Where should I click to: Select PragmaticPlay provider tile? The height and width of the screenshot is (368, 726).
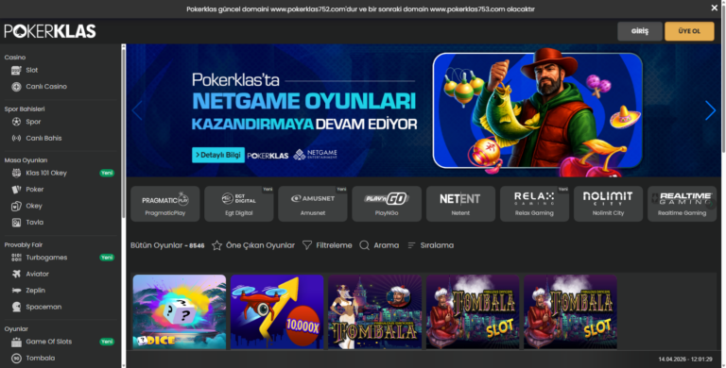165,204
